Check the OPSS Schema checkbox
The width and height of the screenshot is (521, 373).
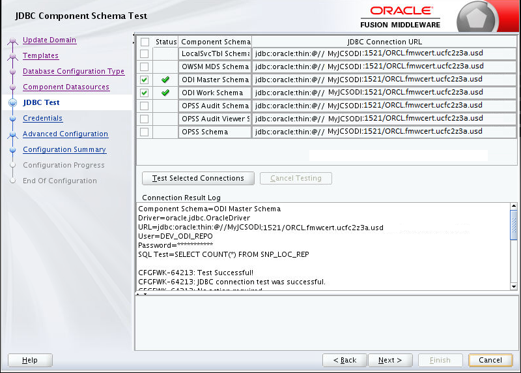[x=144, y=132]
